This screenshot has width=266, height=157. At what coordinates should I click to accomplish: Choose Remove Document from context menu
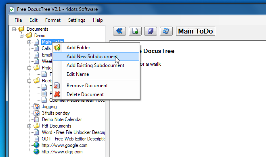click(96, 86)
